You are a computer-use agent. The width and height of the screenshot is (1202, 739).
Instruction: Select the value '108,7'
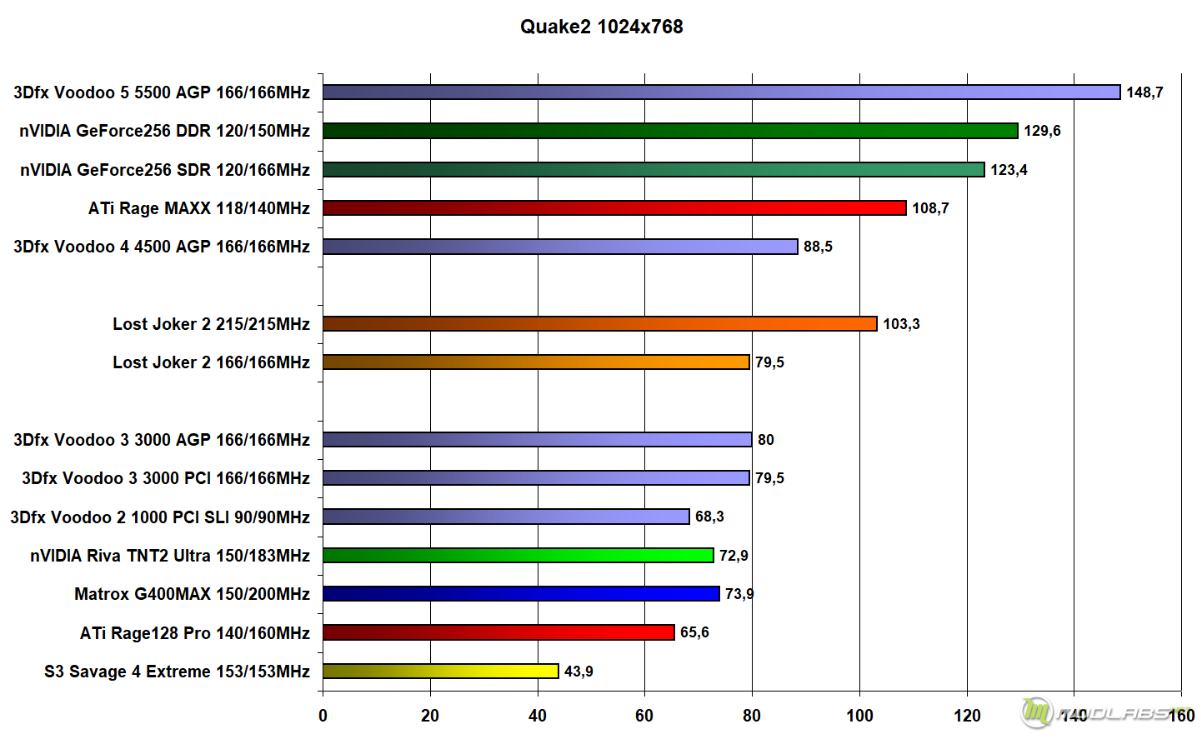click(x=930, y=208)
